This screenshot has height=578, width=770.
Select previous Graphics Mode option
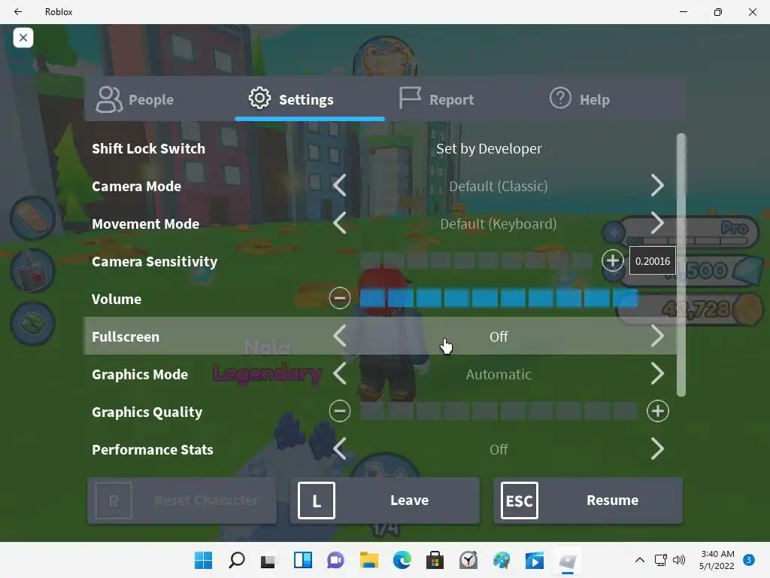click(340, 374)
